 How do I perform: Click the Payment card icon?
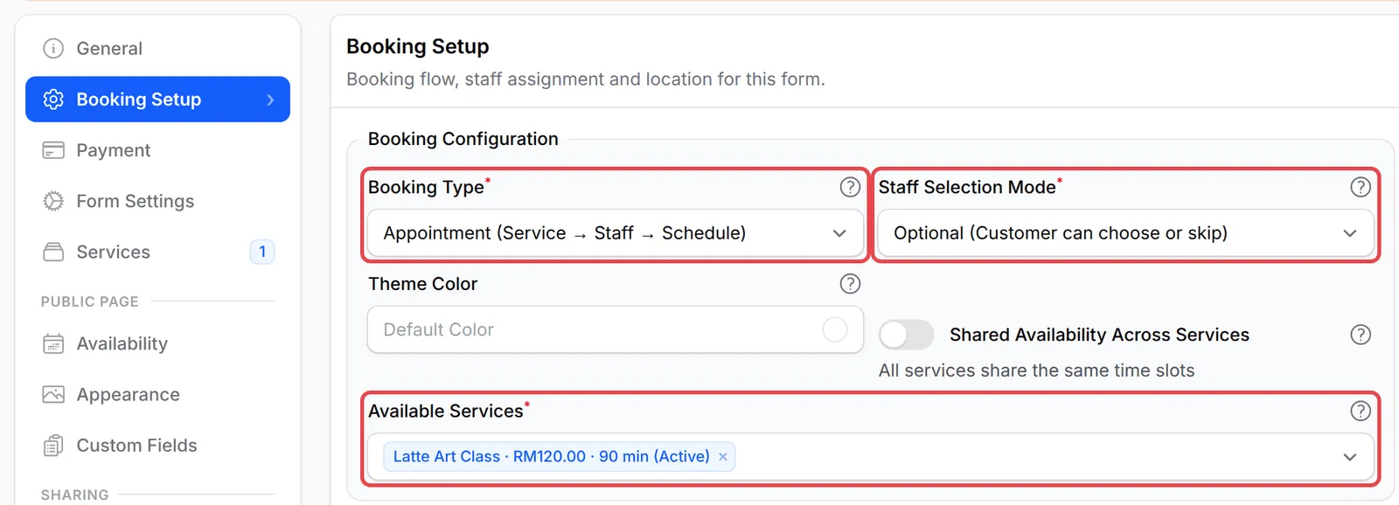tap(53, 150)
